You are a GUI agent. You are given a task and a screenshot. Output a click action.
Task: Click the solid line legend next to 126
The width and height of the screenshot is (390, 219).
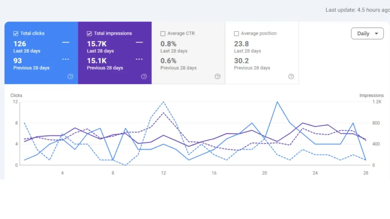[65, 43]
